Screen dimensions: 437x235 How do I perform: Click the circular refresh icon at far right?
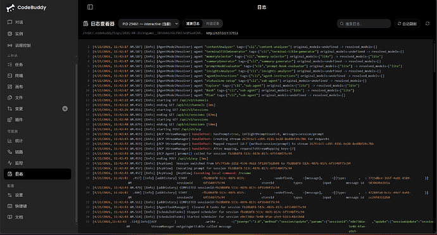(427, 23)
